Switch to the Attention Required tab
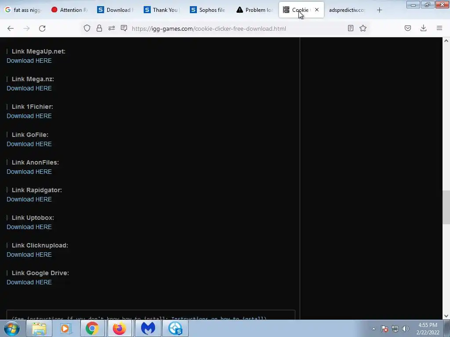Image resolution: width=450 pixels, height=337 pixels. point(70,10)
